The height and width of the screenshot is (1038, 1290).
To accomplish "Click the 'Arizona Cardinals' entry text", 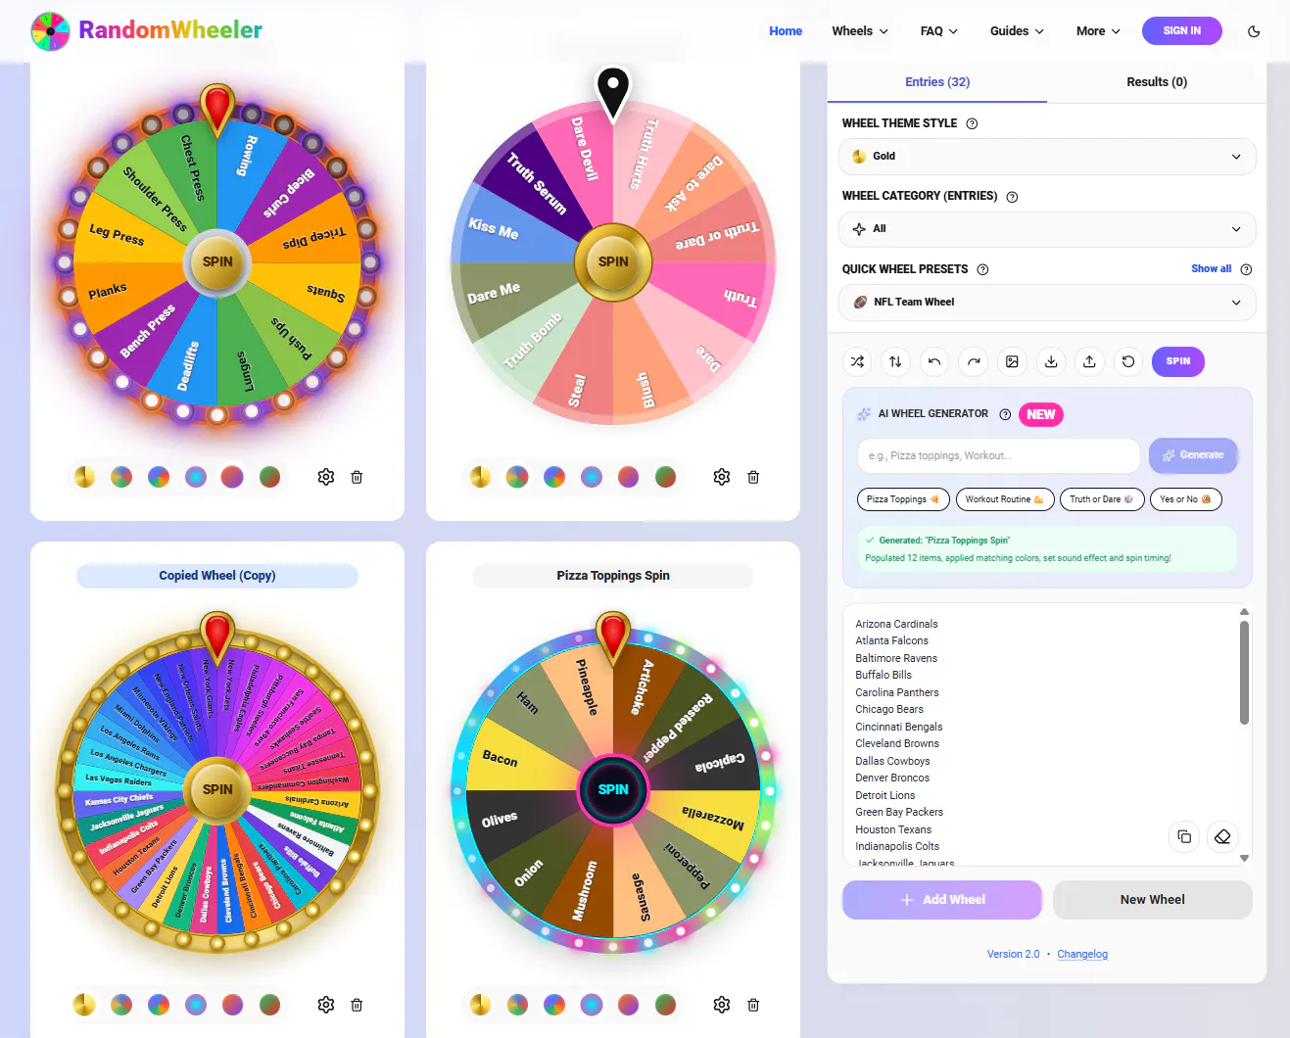I will coord(896,624).
